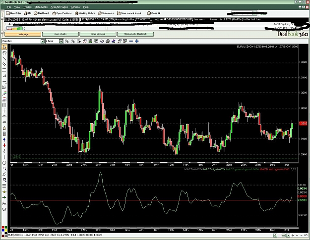
Task: Click the New Order toolbar button
Action: [x=13, y=13]
